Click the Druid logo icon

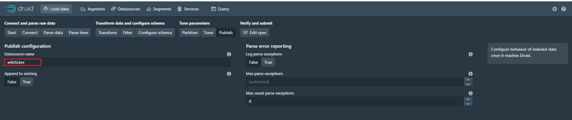pos(11,9)
